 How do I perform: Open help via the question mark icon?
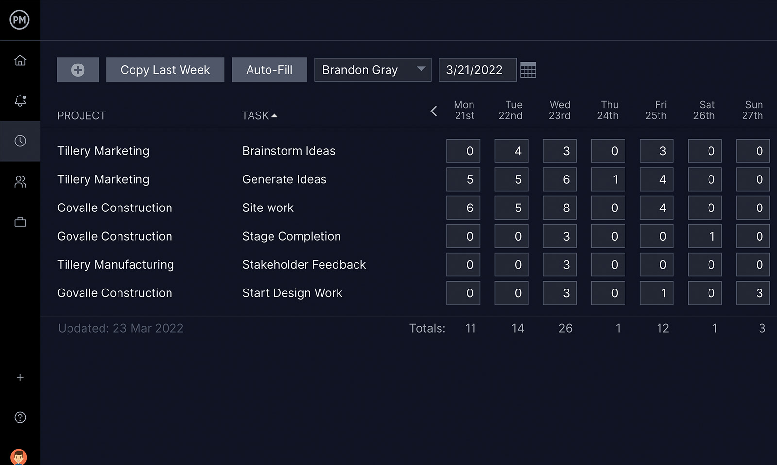point(20,417)
